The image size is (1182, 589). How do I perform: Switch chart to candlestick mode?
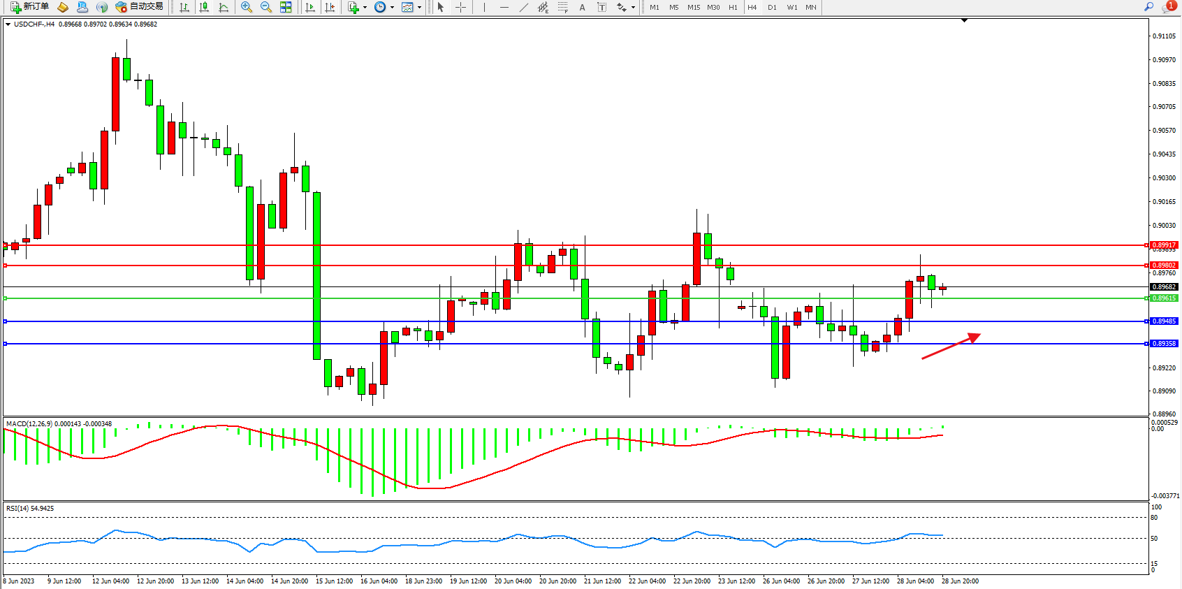coord(204,7)
